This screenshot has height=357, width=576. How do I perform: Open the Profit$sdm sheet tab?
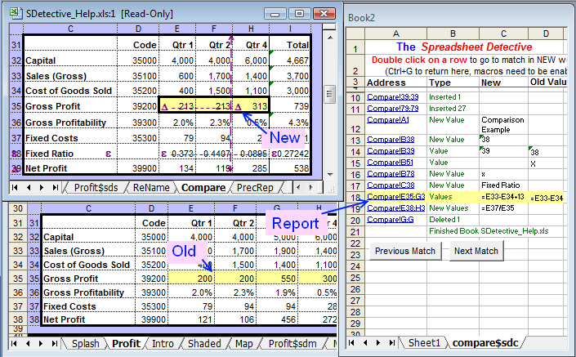coord(292,344)
